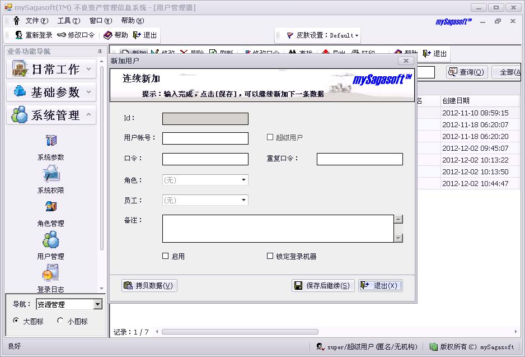The image size is (525, 357).
Task: Click the 版权所有 status bar icon
Action: tap(433, 346)
